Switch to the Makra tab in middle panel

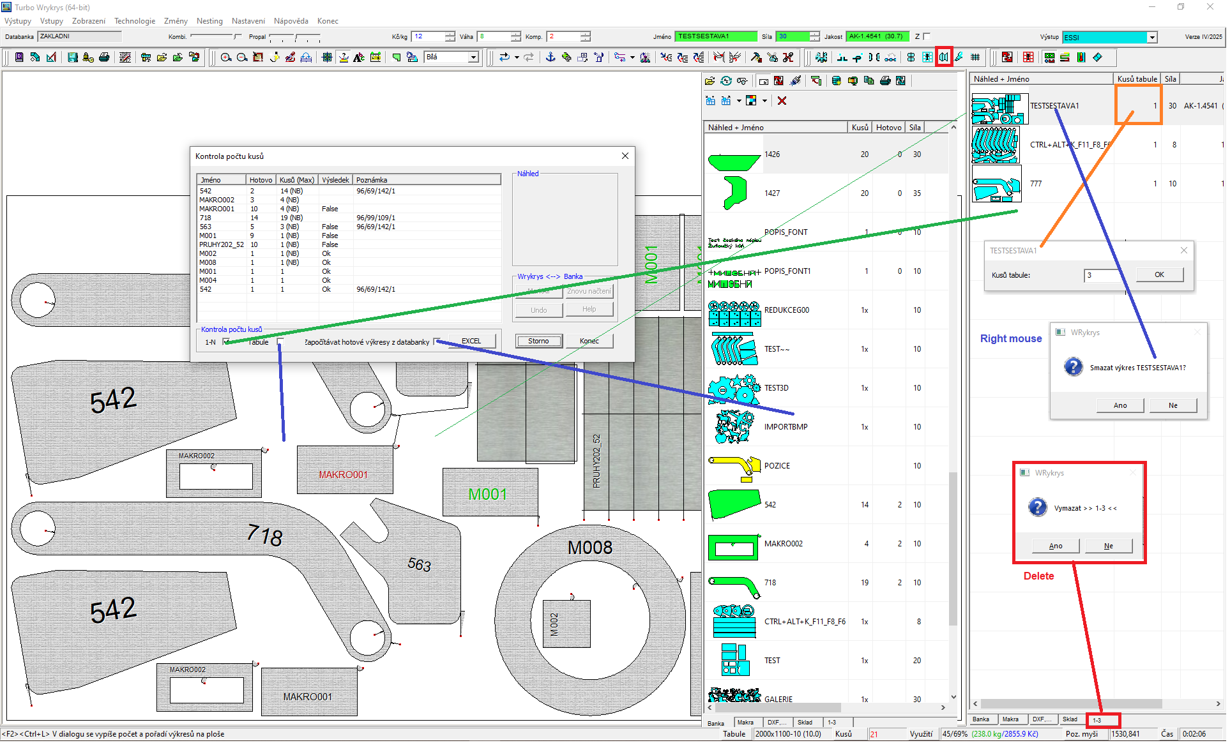(x=745, y=723)
